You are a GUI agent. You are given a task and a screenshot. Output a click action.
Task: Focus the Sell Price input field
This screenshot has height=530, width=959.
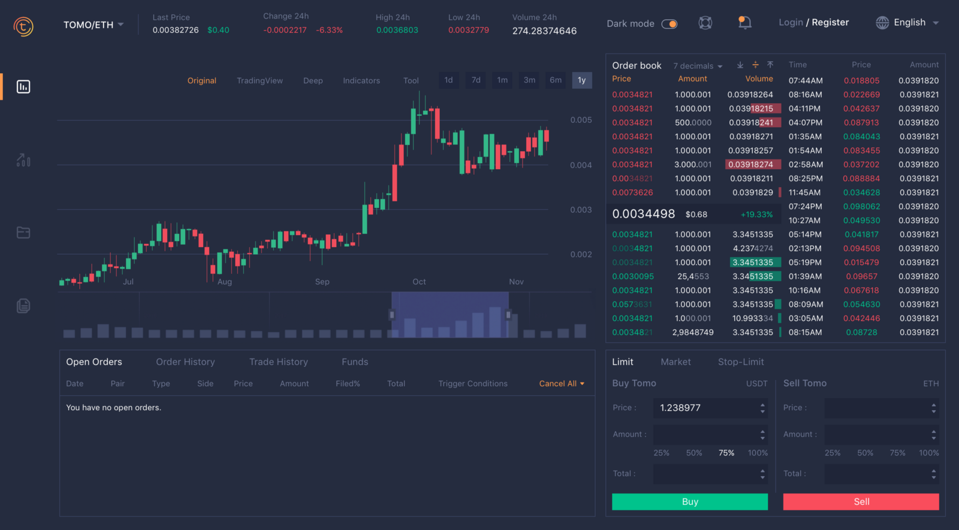[882, 408]
